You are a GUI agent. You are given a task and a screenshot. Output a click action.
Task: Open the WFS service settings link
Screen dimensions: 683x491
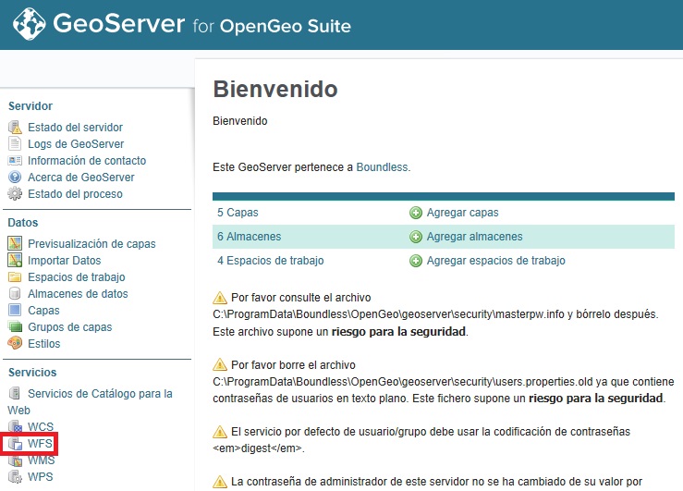click(x=40, y=444)
